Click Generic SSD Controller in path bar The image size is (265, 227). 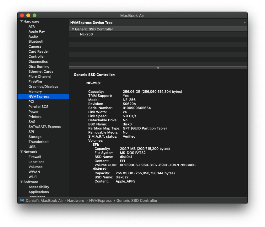[137, 200]
